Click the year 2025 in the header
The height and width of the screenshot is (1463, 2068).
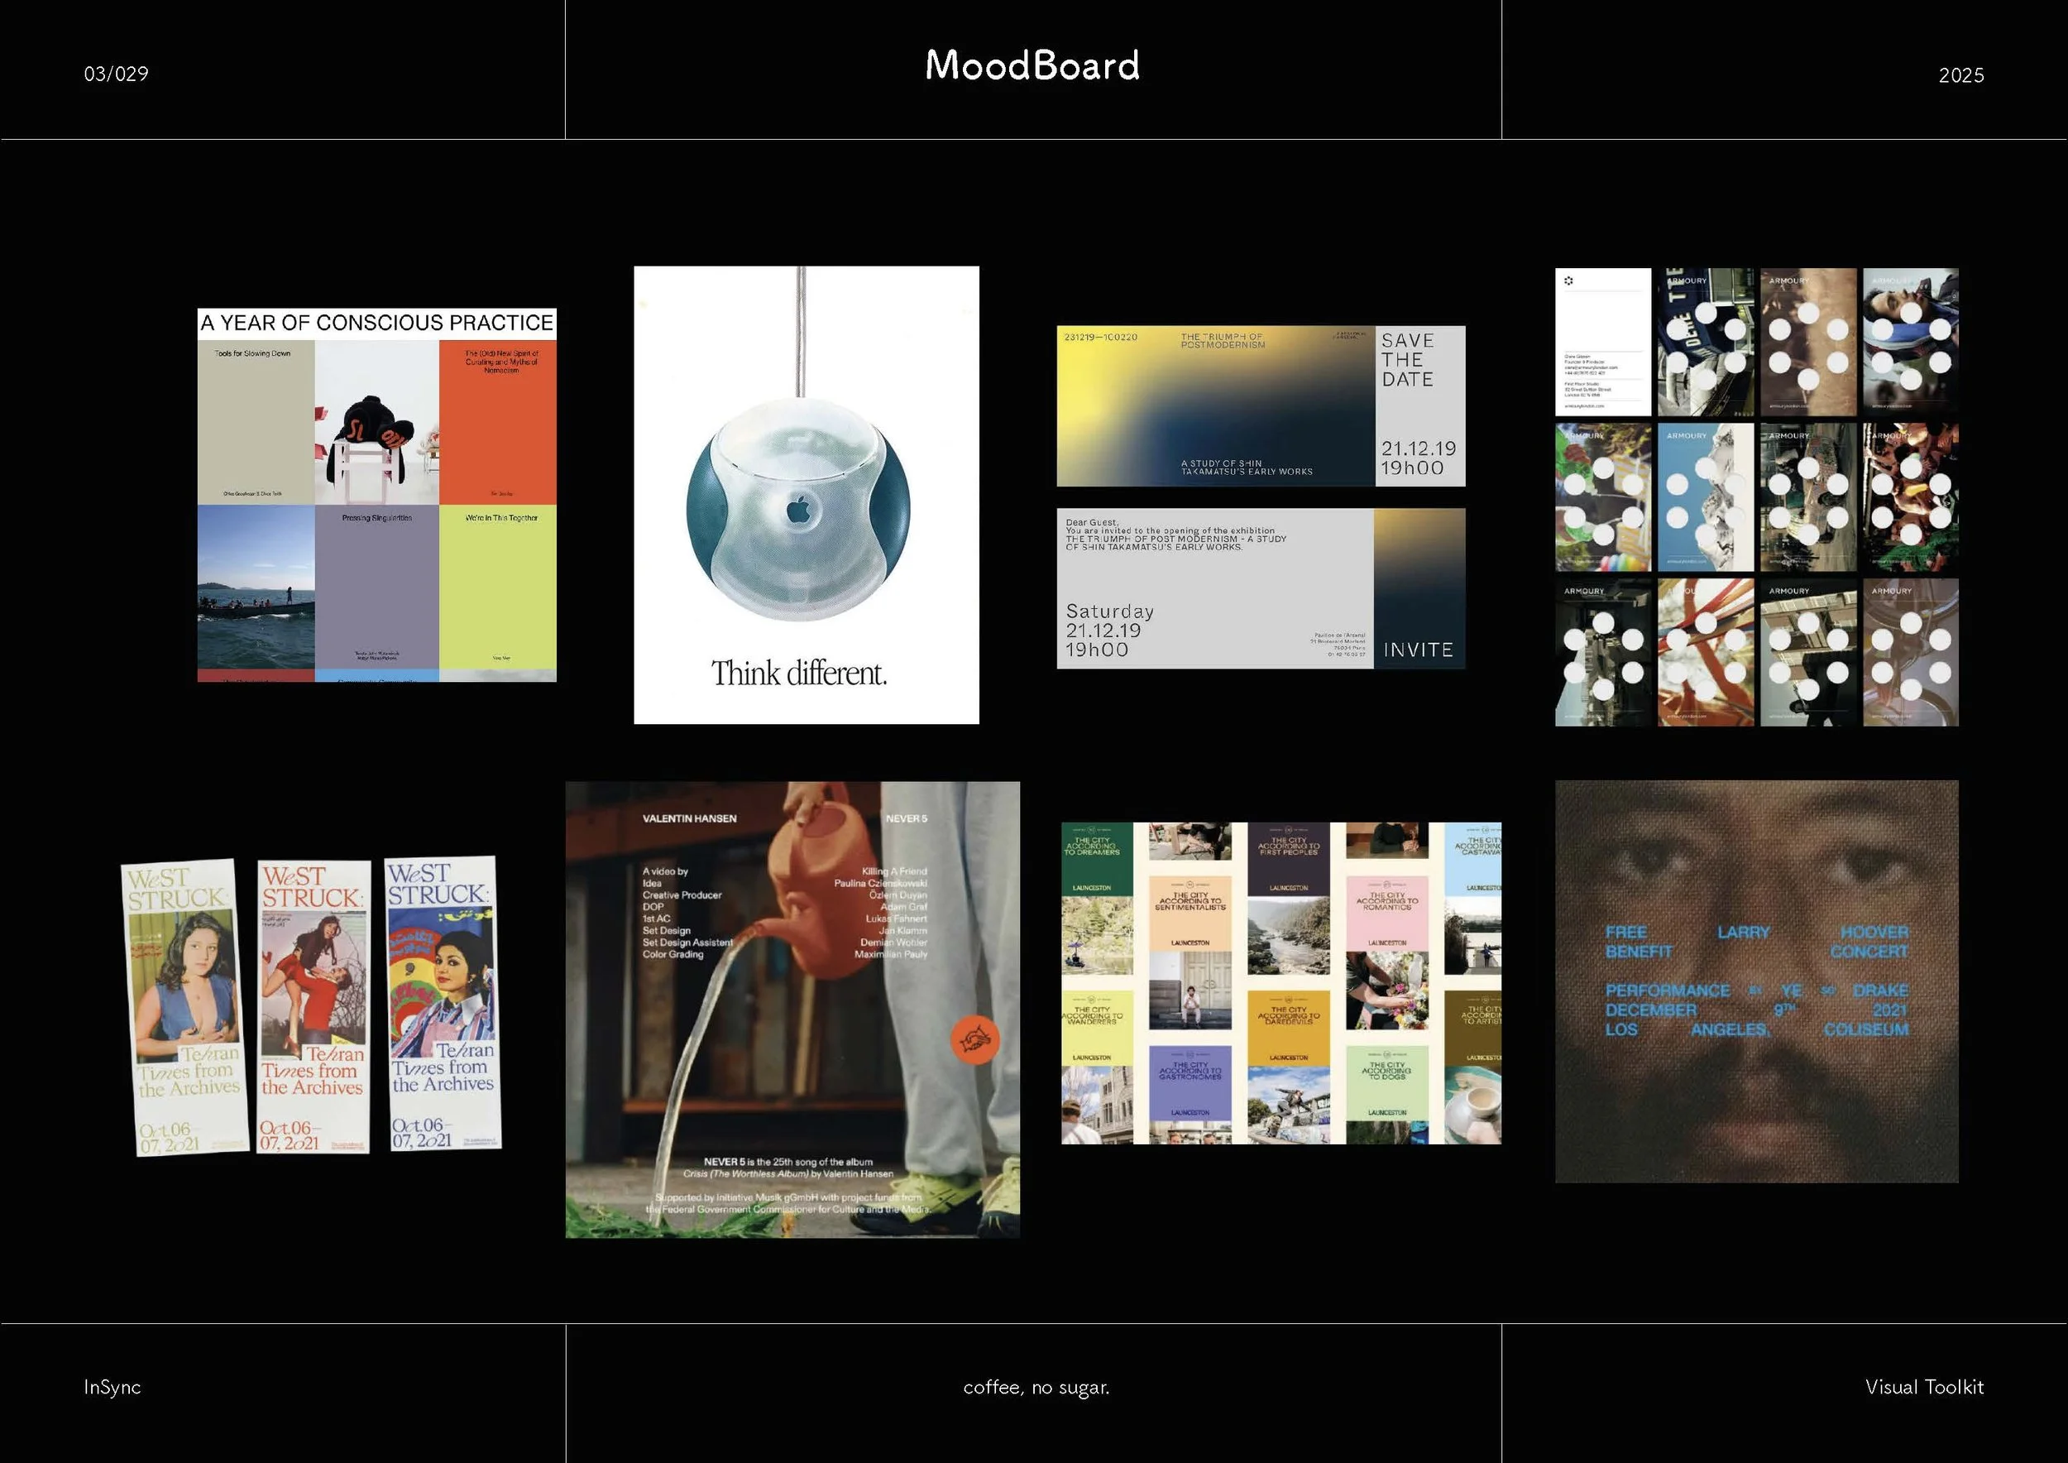pos(1960,74)
